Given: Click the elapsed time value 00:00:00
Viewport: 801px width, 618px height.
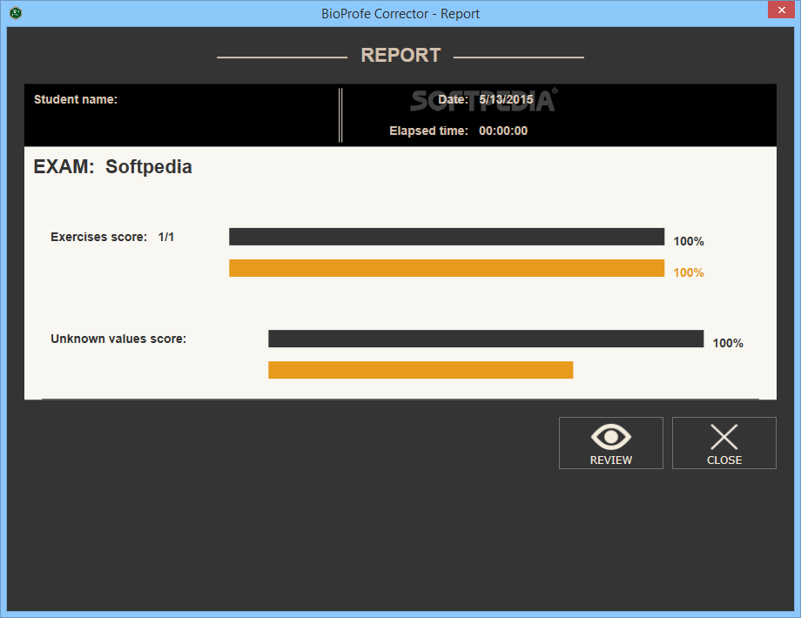Looking at the screenshot, I should (x=503, y=131).
